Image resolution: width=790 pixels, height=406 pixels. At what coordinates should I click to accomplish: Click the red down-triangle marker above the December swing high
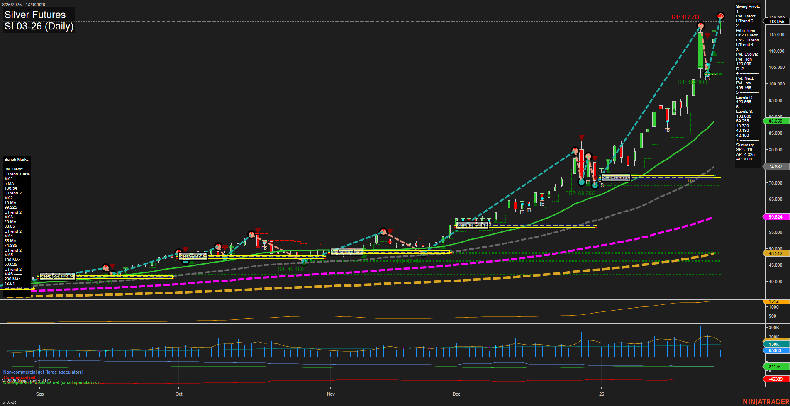pos(582,137)
